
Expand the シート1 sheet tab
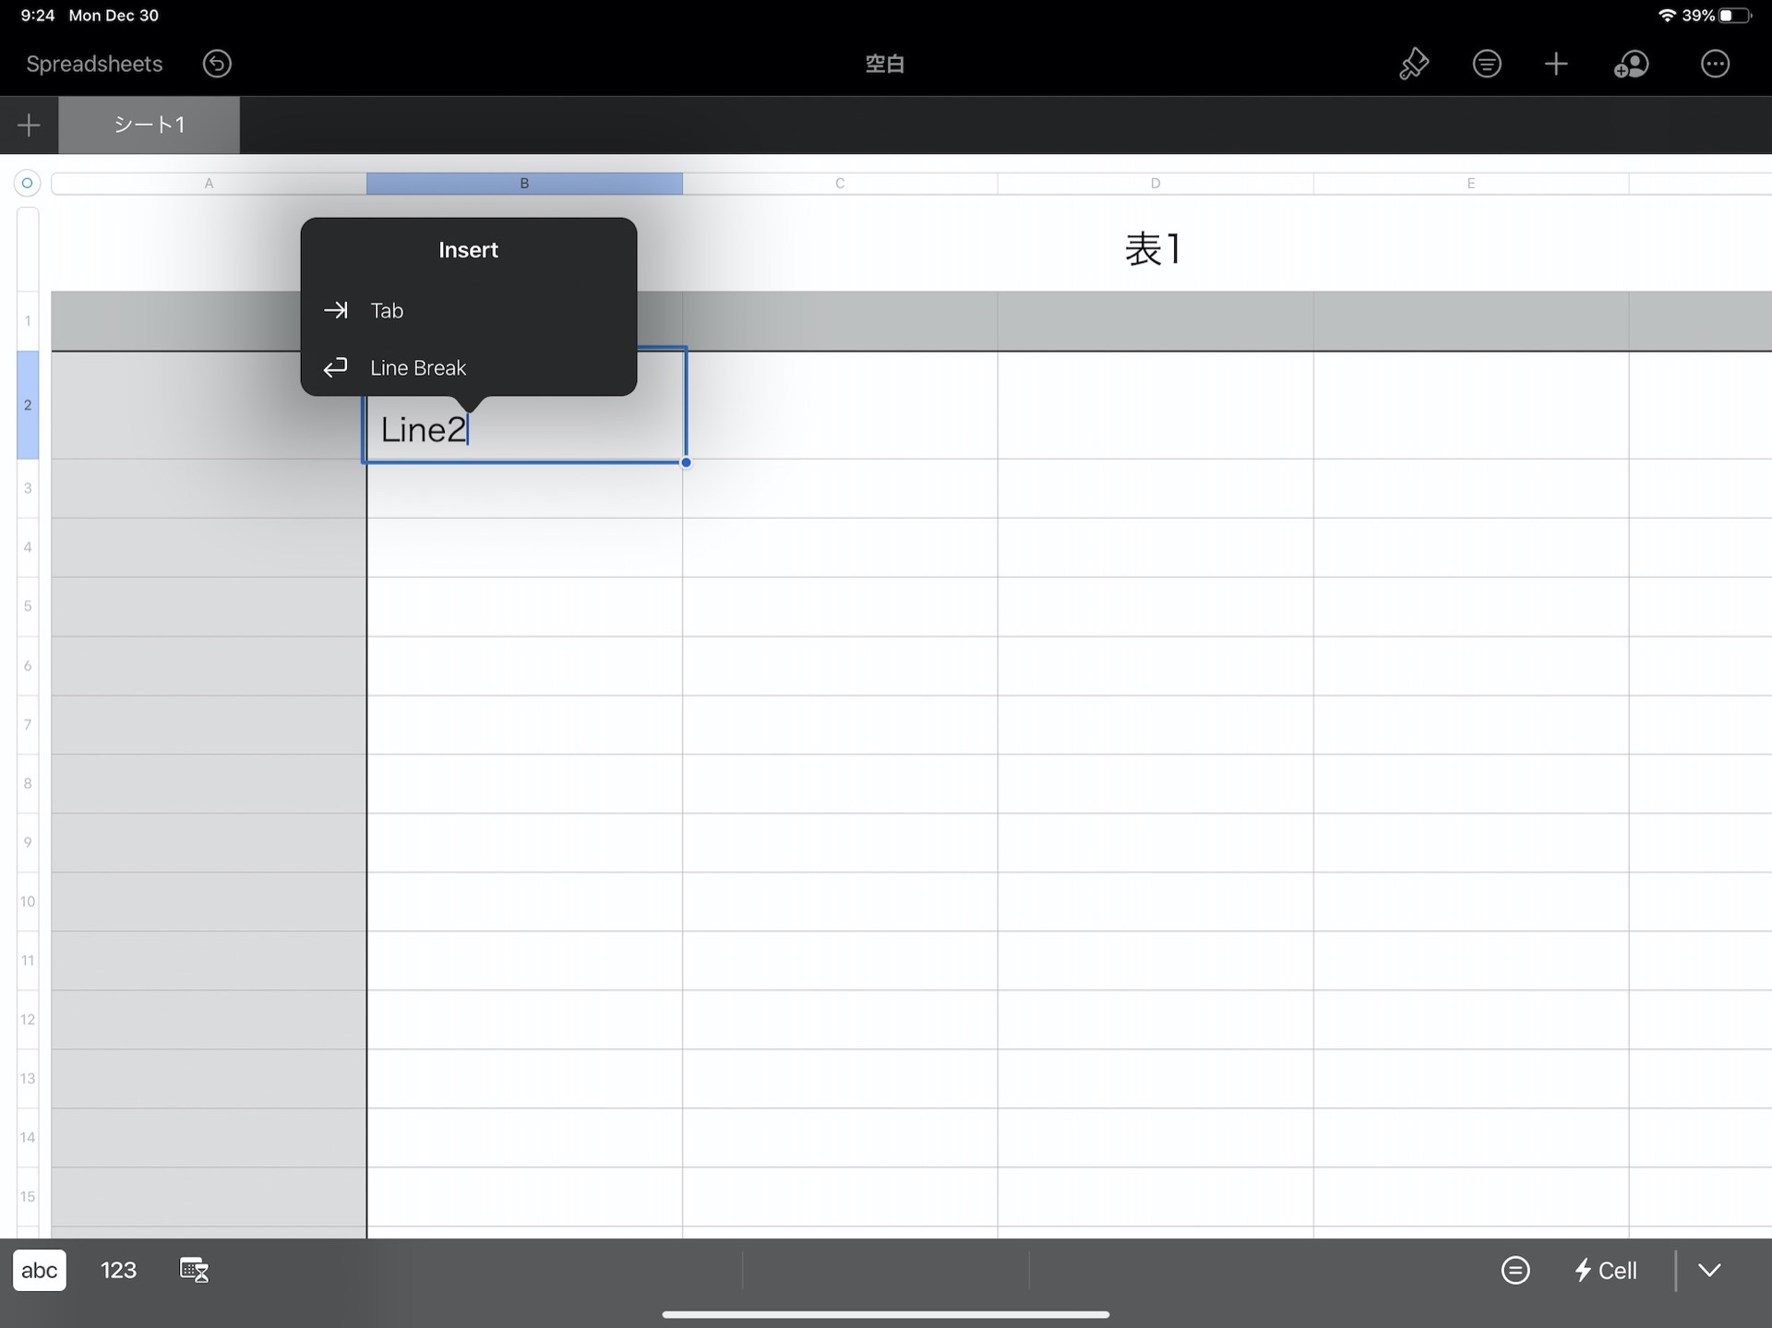pyautogui.click(x=150, y=126)
